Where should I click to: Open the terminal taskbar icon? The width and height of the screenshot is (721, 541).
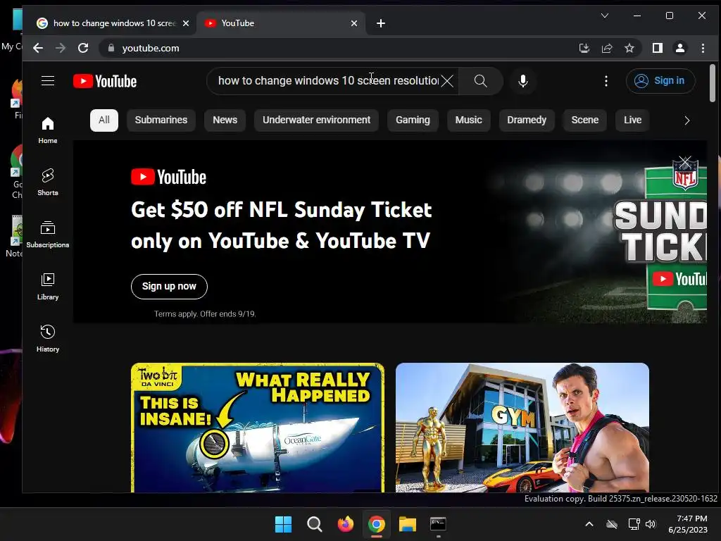(438, 524)
